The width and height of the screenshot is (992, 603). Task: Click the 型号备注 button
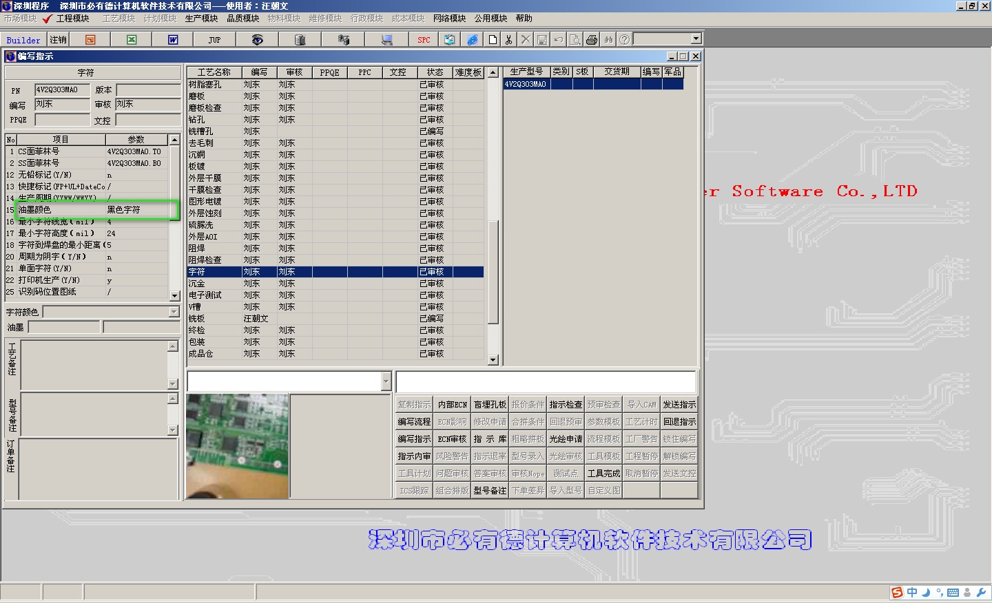490,491
